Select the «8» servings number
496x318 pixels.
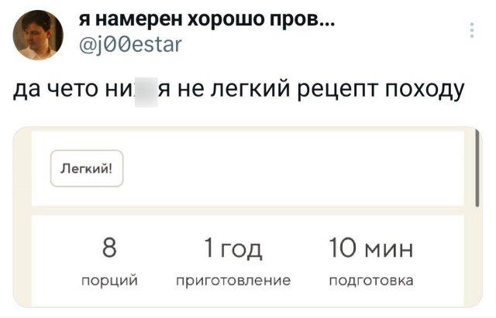coord(109,250)
